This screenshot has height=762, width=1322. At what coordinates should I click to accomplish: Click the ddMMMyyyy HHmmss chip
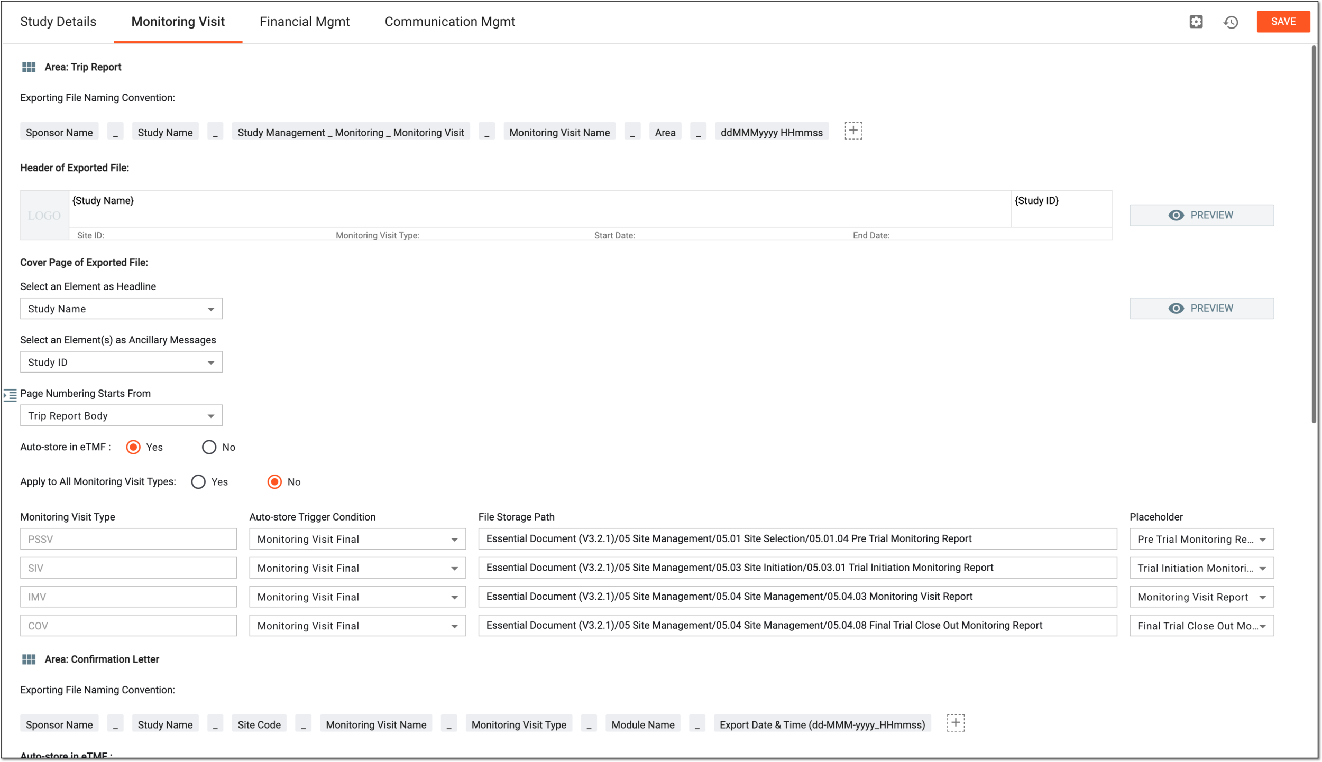[772, 132]
